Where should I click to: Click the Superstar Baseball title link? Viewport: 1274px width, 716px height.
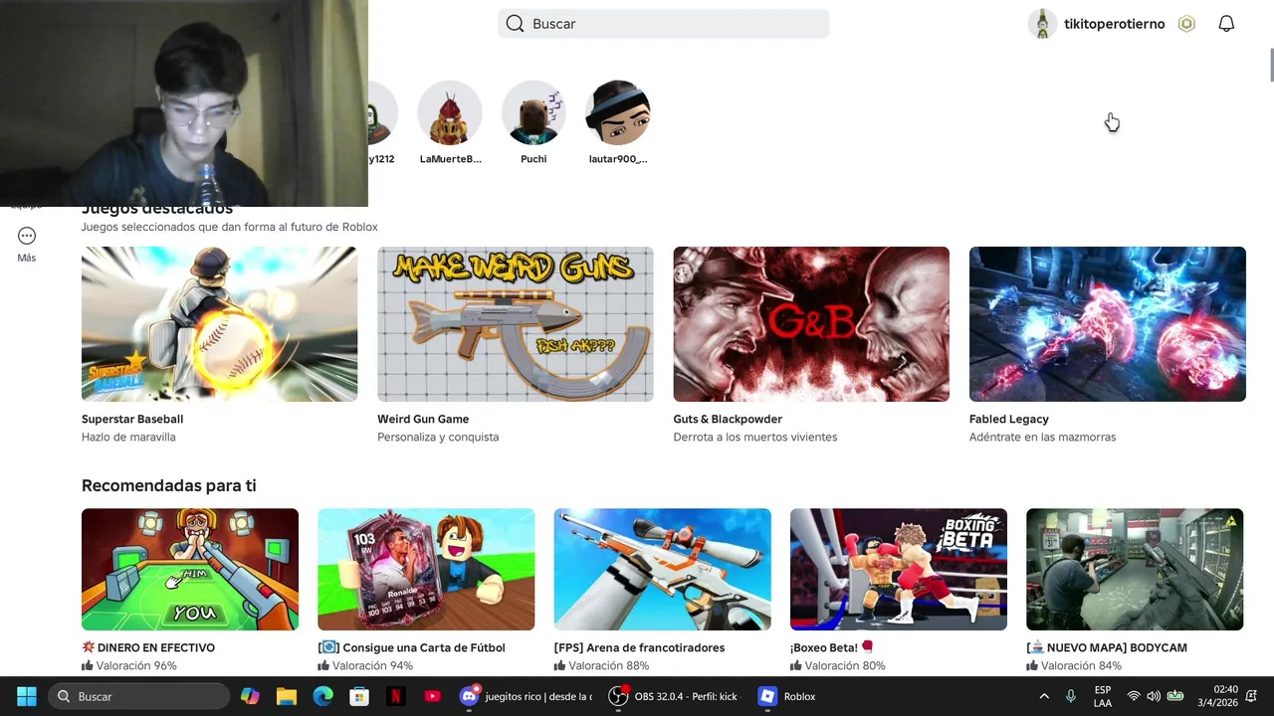[132, 419]
